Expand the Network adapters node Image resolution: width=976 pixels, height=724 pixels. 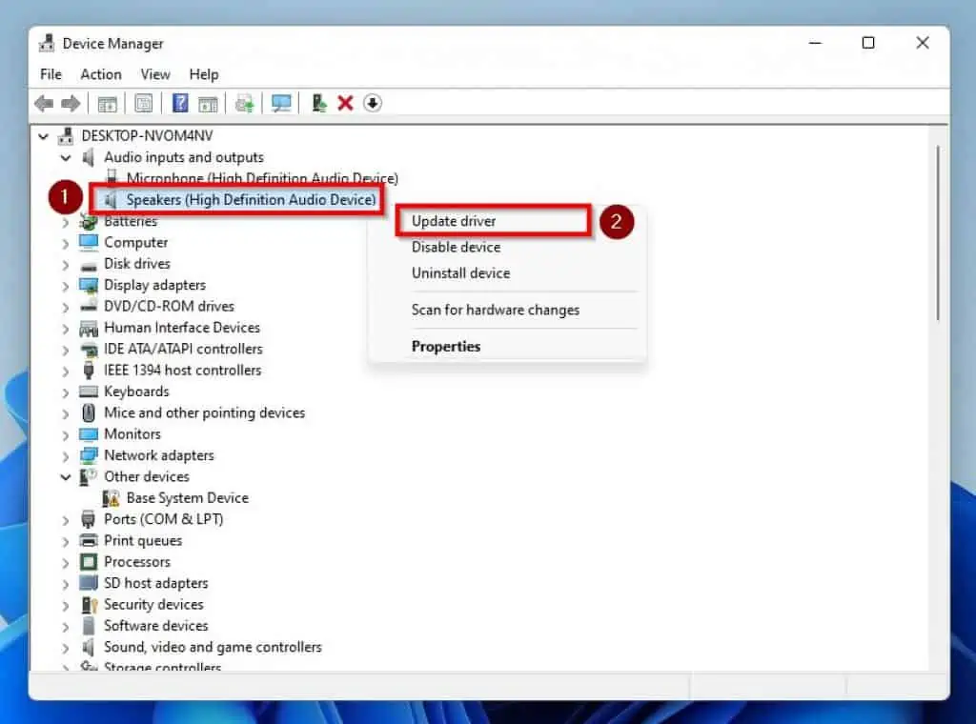tap(65, 455)
